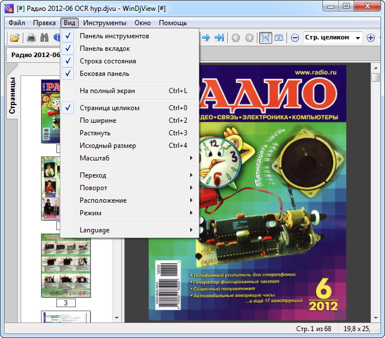Screen dimensions: 385x338
Task: Click the WinDjView title bar icon
Action: point(9,8)
